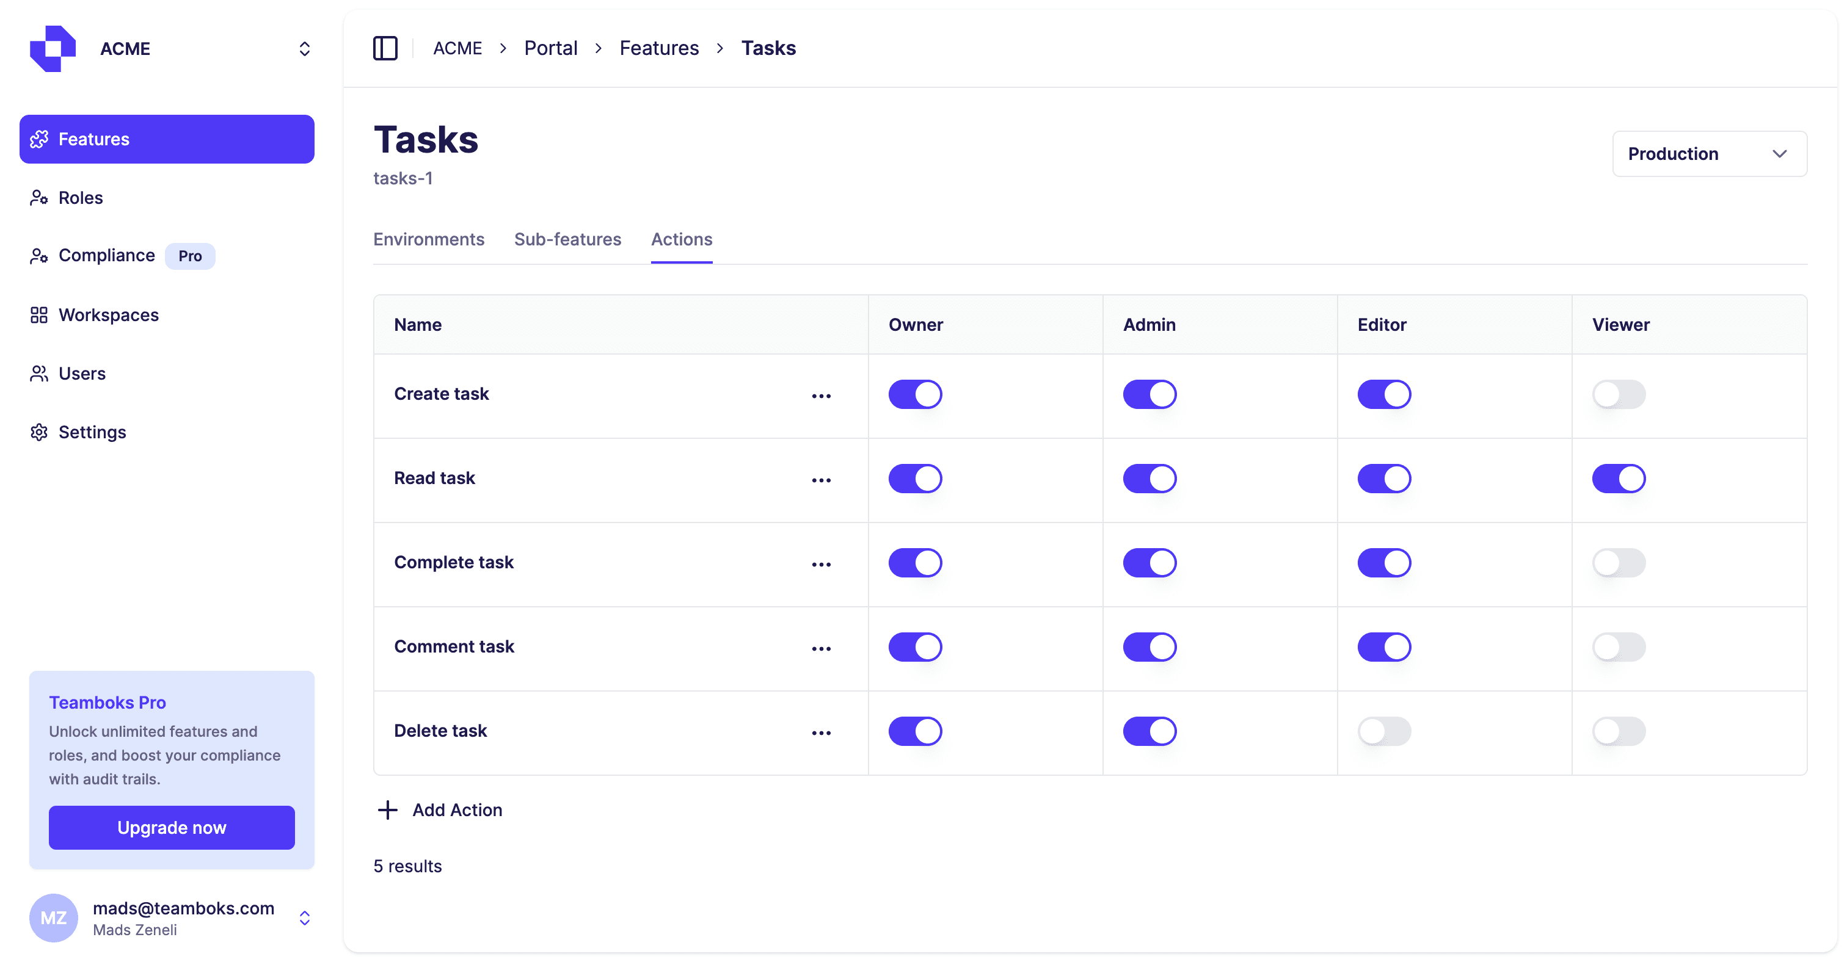The width and height of the screenshot is (1847, 962).
Task: Switch to the Environments tab
Action: [x=428, y=239]
